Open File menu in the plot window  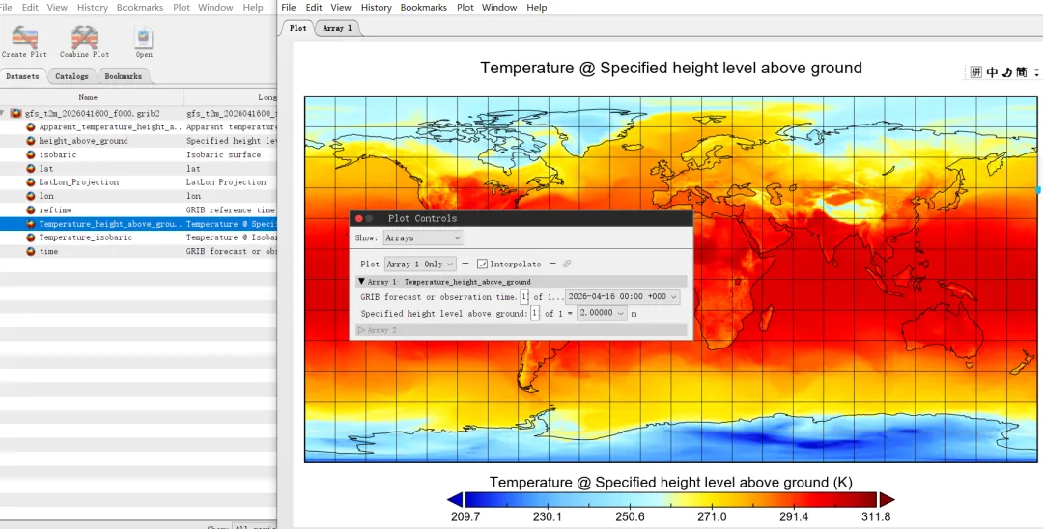(x=289, y=8)
